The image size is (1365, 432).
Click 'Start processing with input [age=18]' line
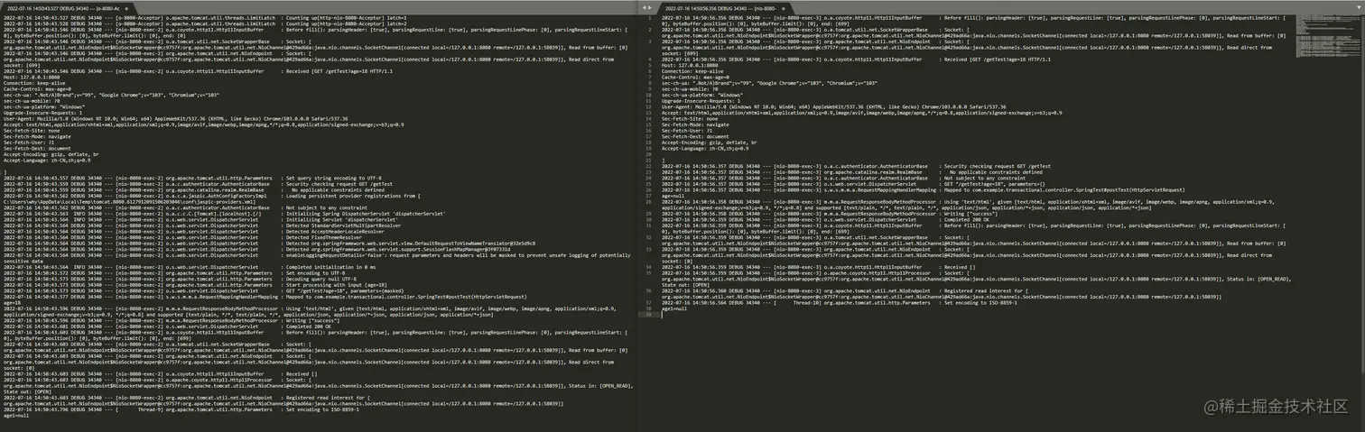tap(195, 285)
